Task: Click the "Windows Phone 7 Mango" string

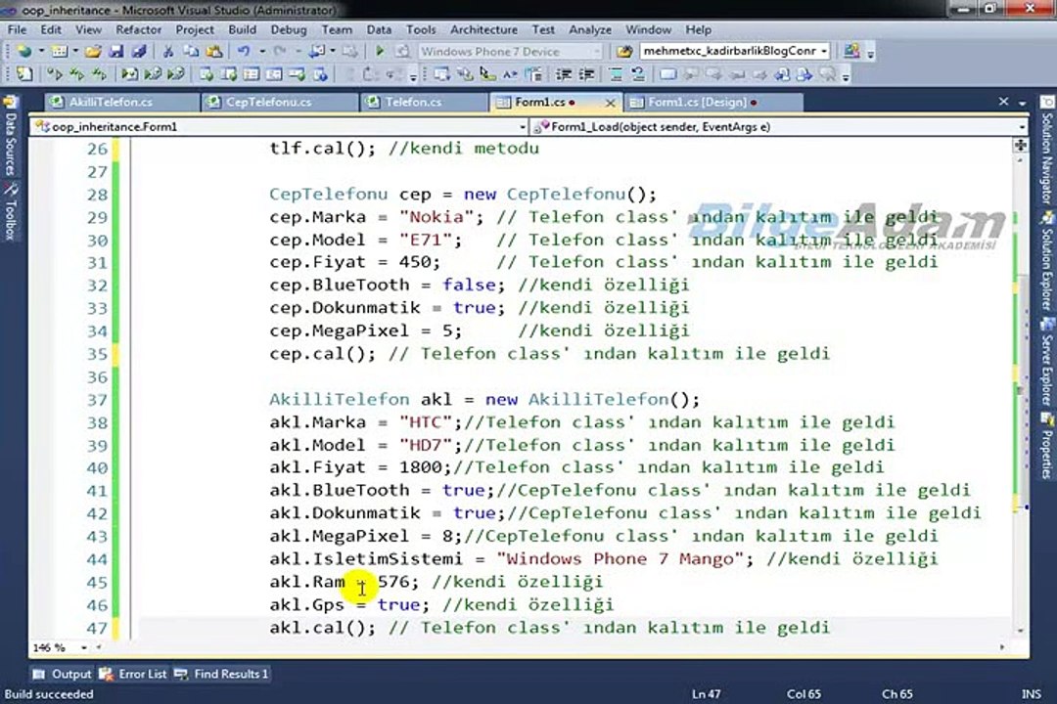Action: coord(620,559)
